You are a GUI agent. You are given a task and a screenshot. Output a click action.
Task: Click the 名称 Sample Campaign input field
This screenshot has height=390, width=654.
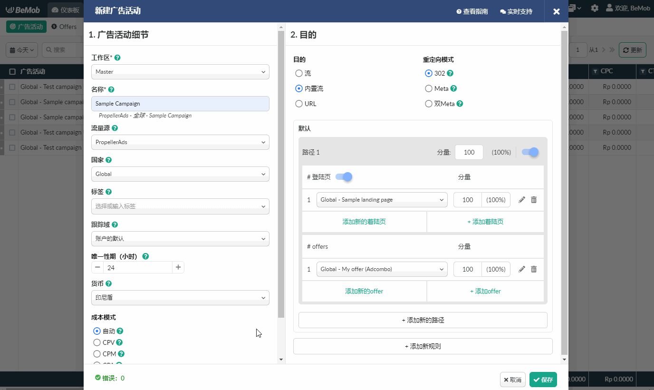tap(180, 104)
